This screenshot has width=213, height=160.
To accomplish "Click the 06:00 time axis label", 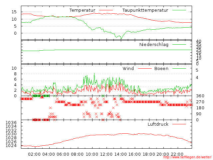I will [63, 154].
